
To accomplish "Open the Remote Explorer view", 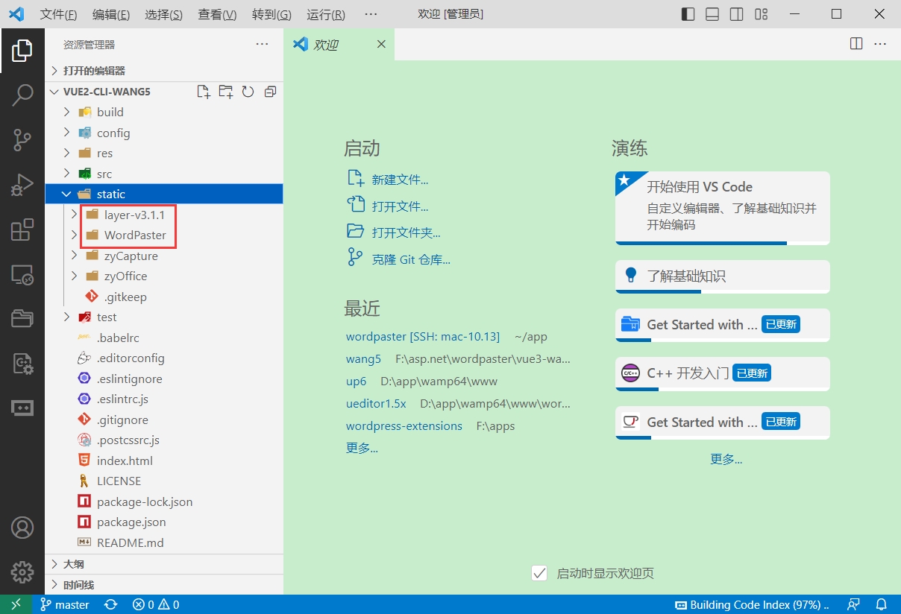I will coord(22,275).
